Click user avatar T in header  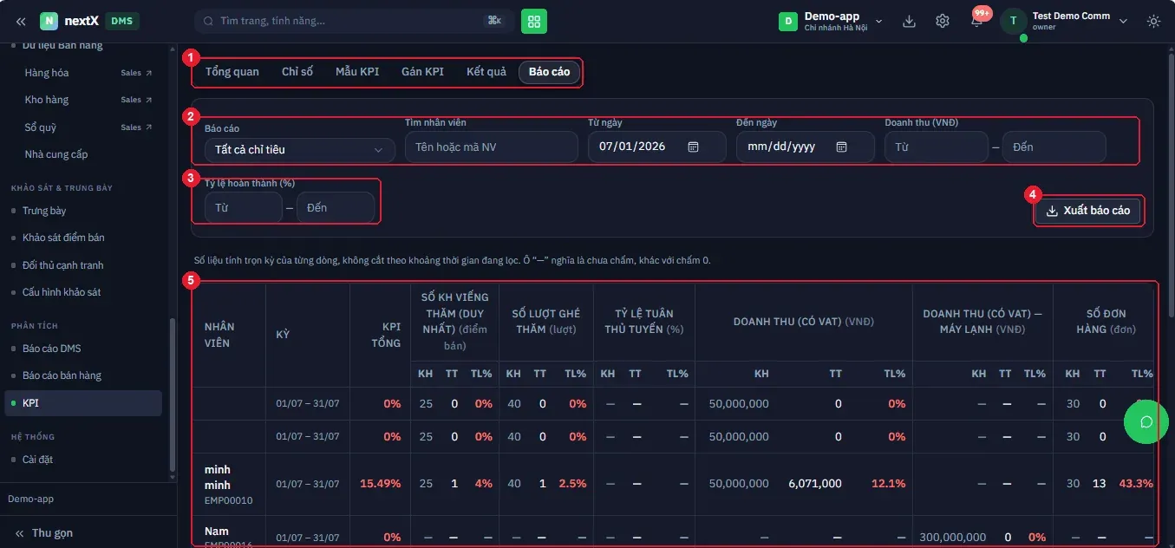pyautogui.click(x=1014, y=22)
